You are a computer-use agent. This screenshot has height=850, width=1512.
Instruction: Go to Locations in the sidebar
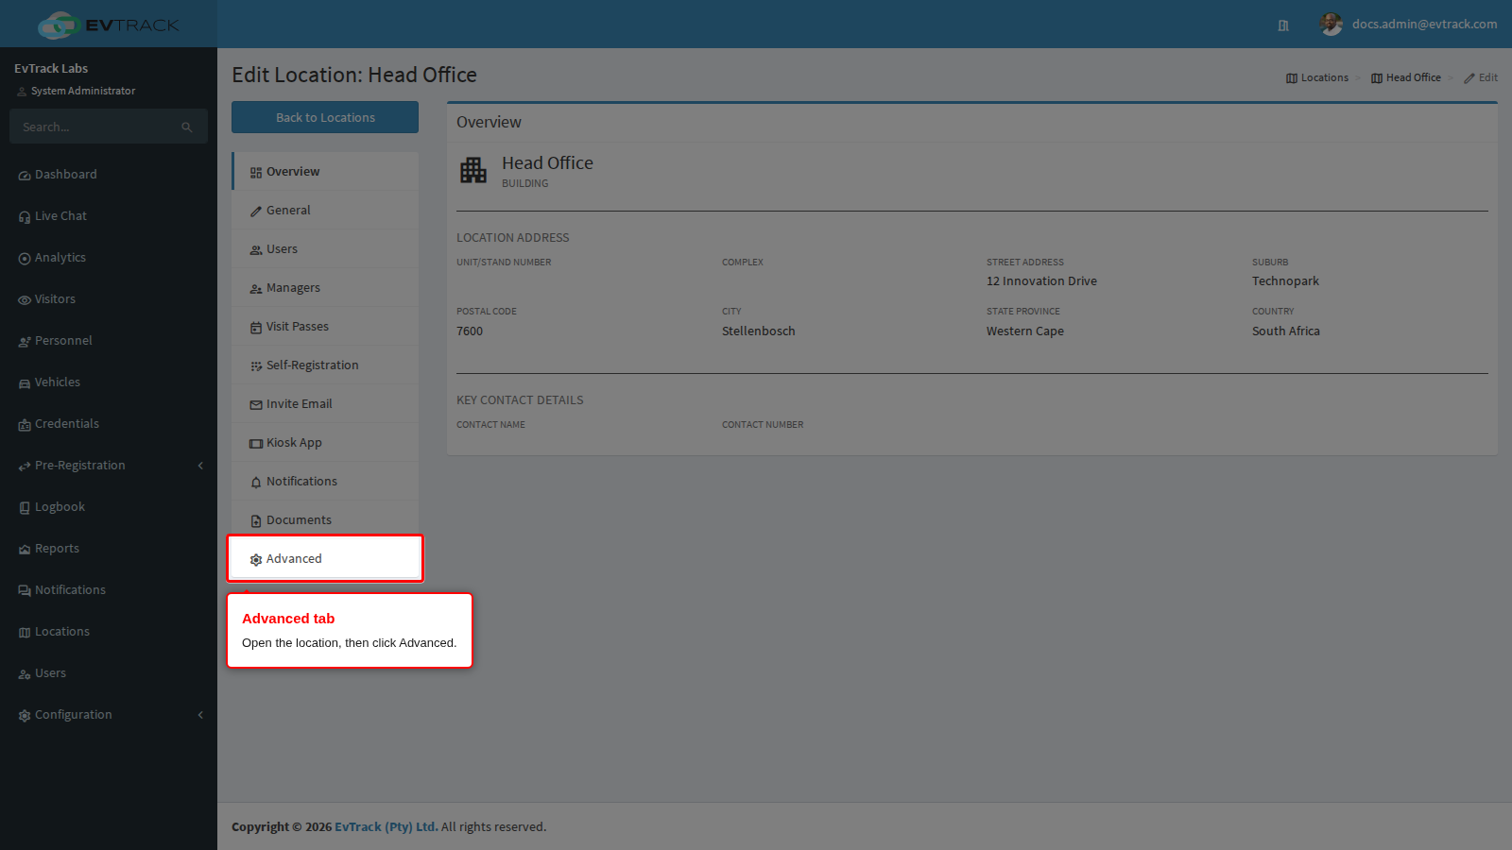[x=109, y=632]
